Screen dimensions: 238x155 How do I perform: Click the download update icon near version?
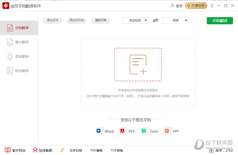[x=211, y=151]
